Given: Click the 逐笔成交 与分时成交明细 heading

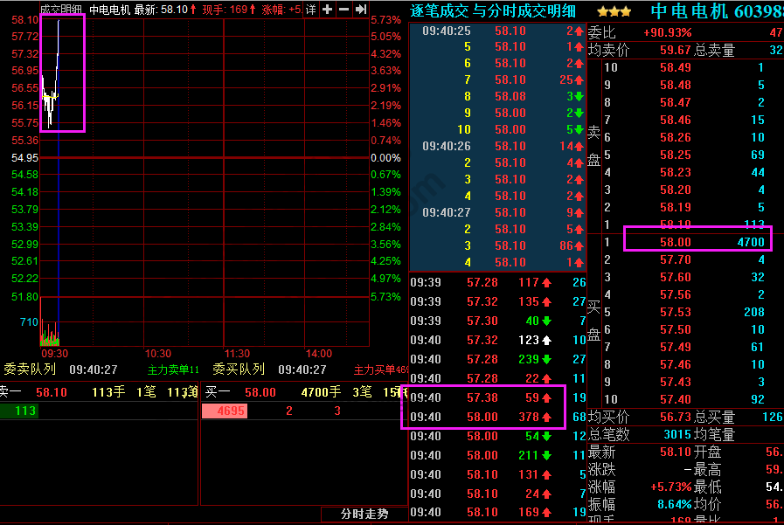Looking at the screenshot, I should (x=493, y=11).
